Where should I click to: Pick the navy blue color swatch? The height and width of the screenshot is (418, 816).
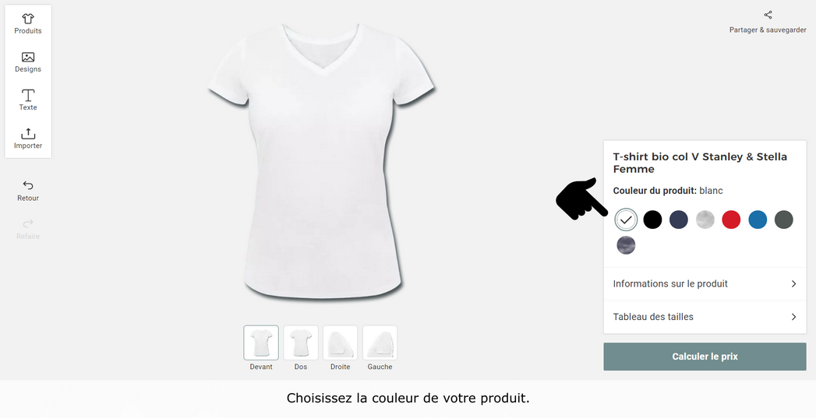(x=679, y=220)
